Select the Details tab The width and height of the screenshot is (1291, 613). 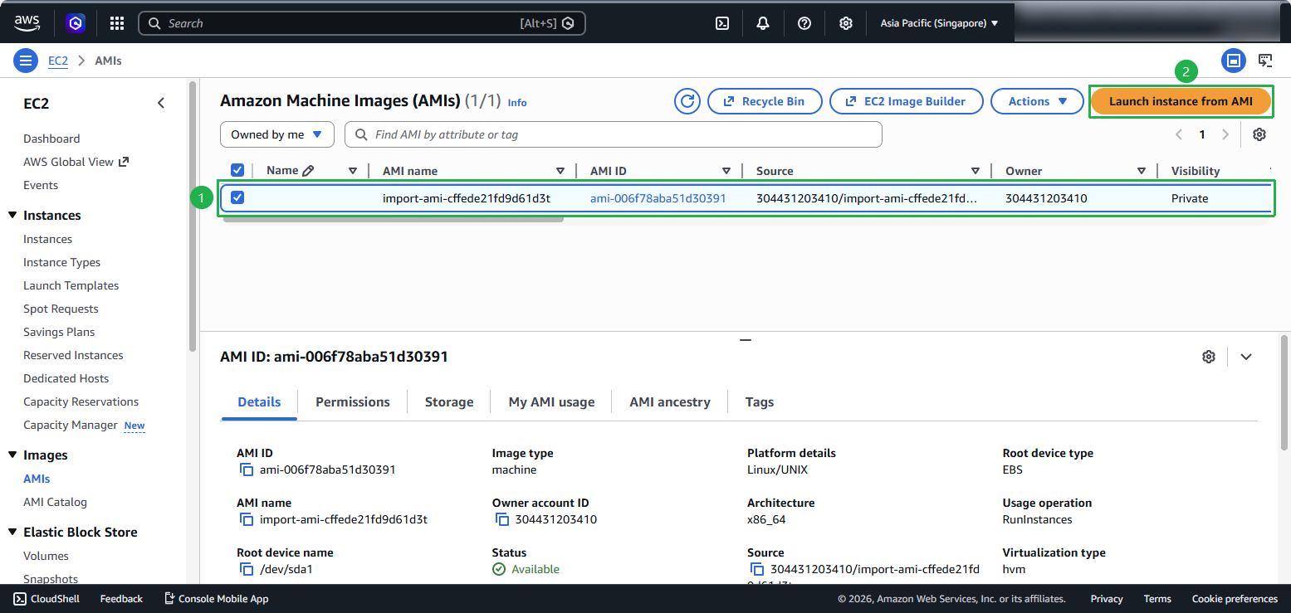(x=259, y=401)
